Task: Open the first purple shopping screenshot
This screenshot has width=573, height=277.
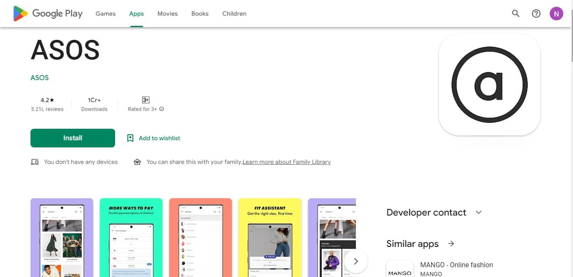Action: tap(62, 238)
